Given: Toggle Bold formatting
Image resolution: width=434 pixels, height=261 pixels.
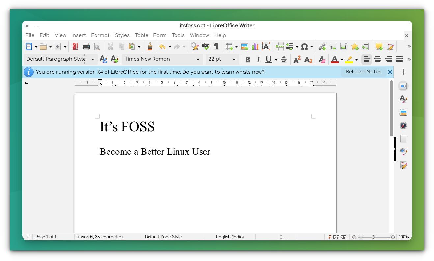Looking at the screenshot, I should (x=248, y=60).
